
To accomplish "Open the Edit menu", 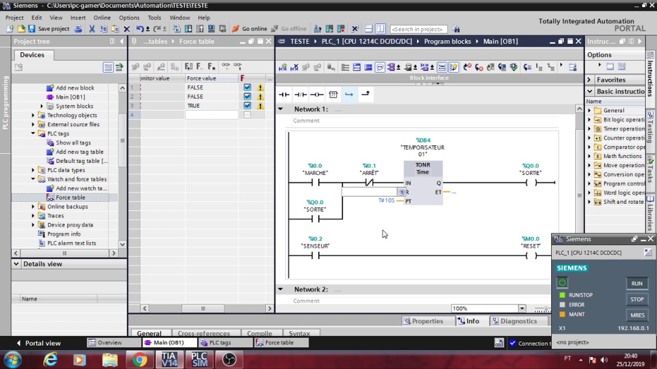I will (x=36, y=17).
